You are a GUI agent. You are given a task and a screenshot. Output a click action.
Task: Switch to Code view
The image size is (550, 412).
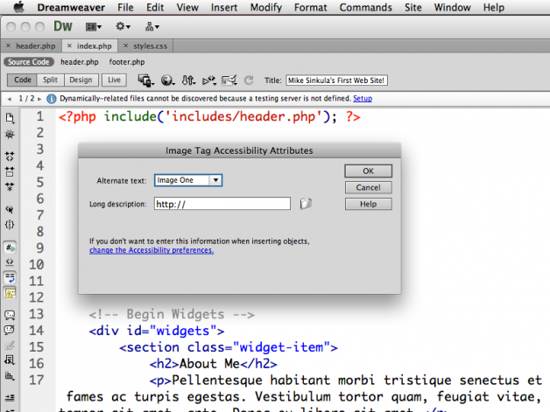tap(23, 80)
